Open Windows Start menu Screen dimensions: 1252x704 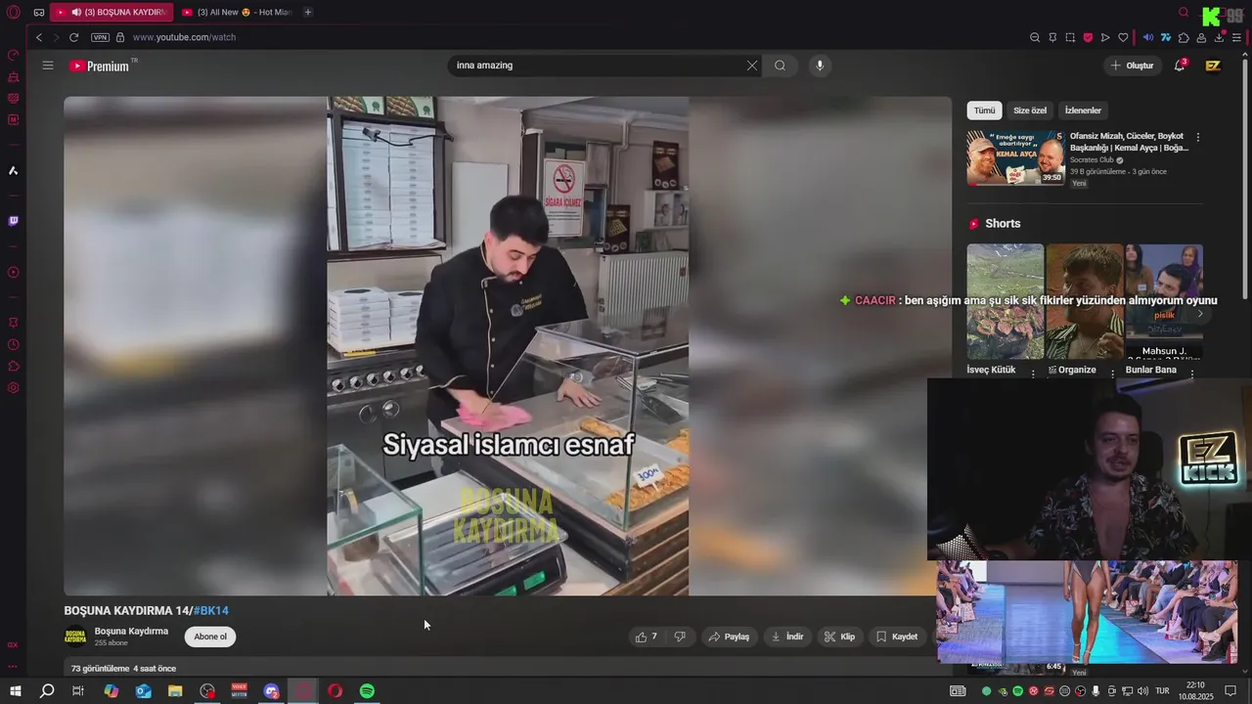(x=16, y=691)
